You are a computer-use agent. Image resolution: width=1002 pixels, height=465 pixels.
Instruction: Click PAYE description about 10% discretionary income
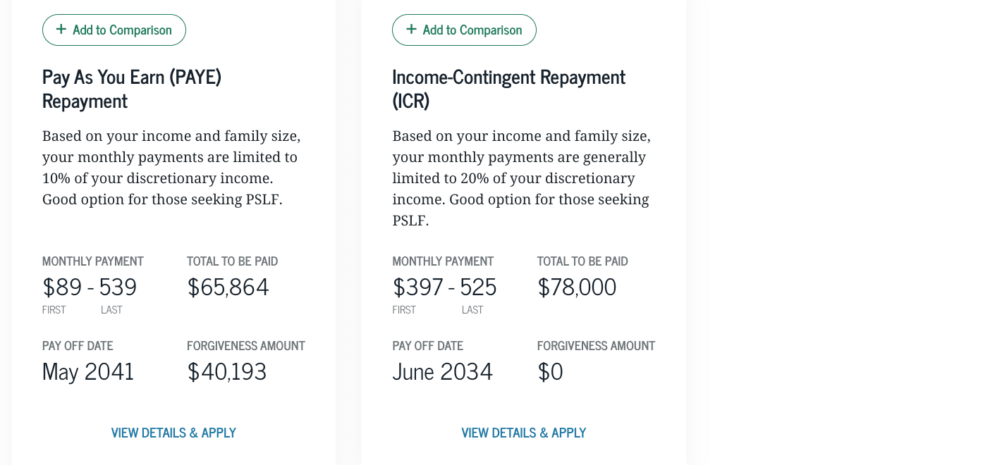click(x=171, y=168)
